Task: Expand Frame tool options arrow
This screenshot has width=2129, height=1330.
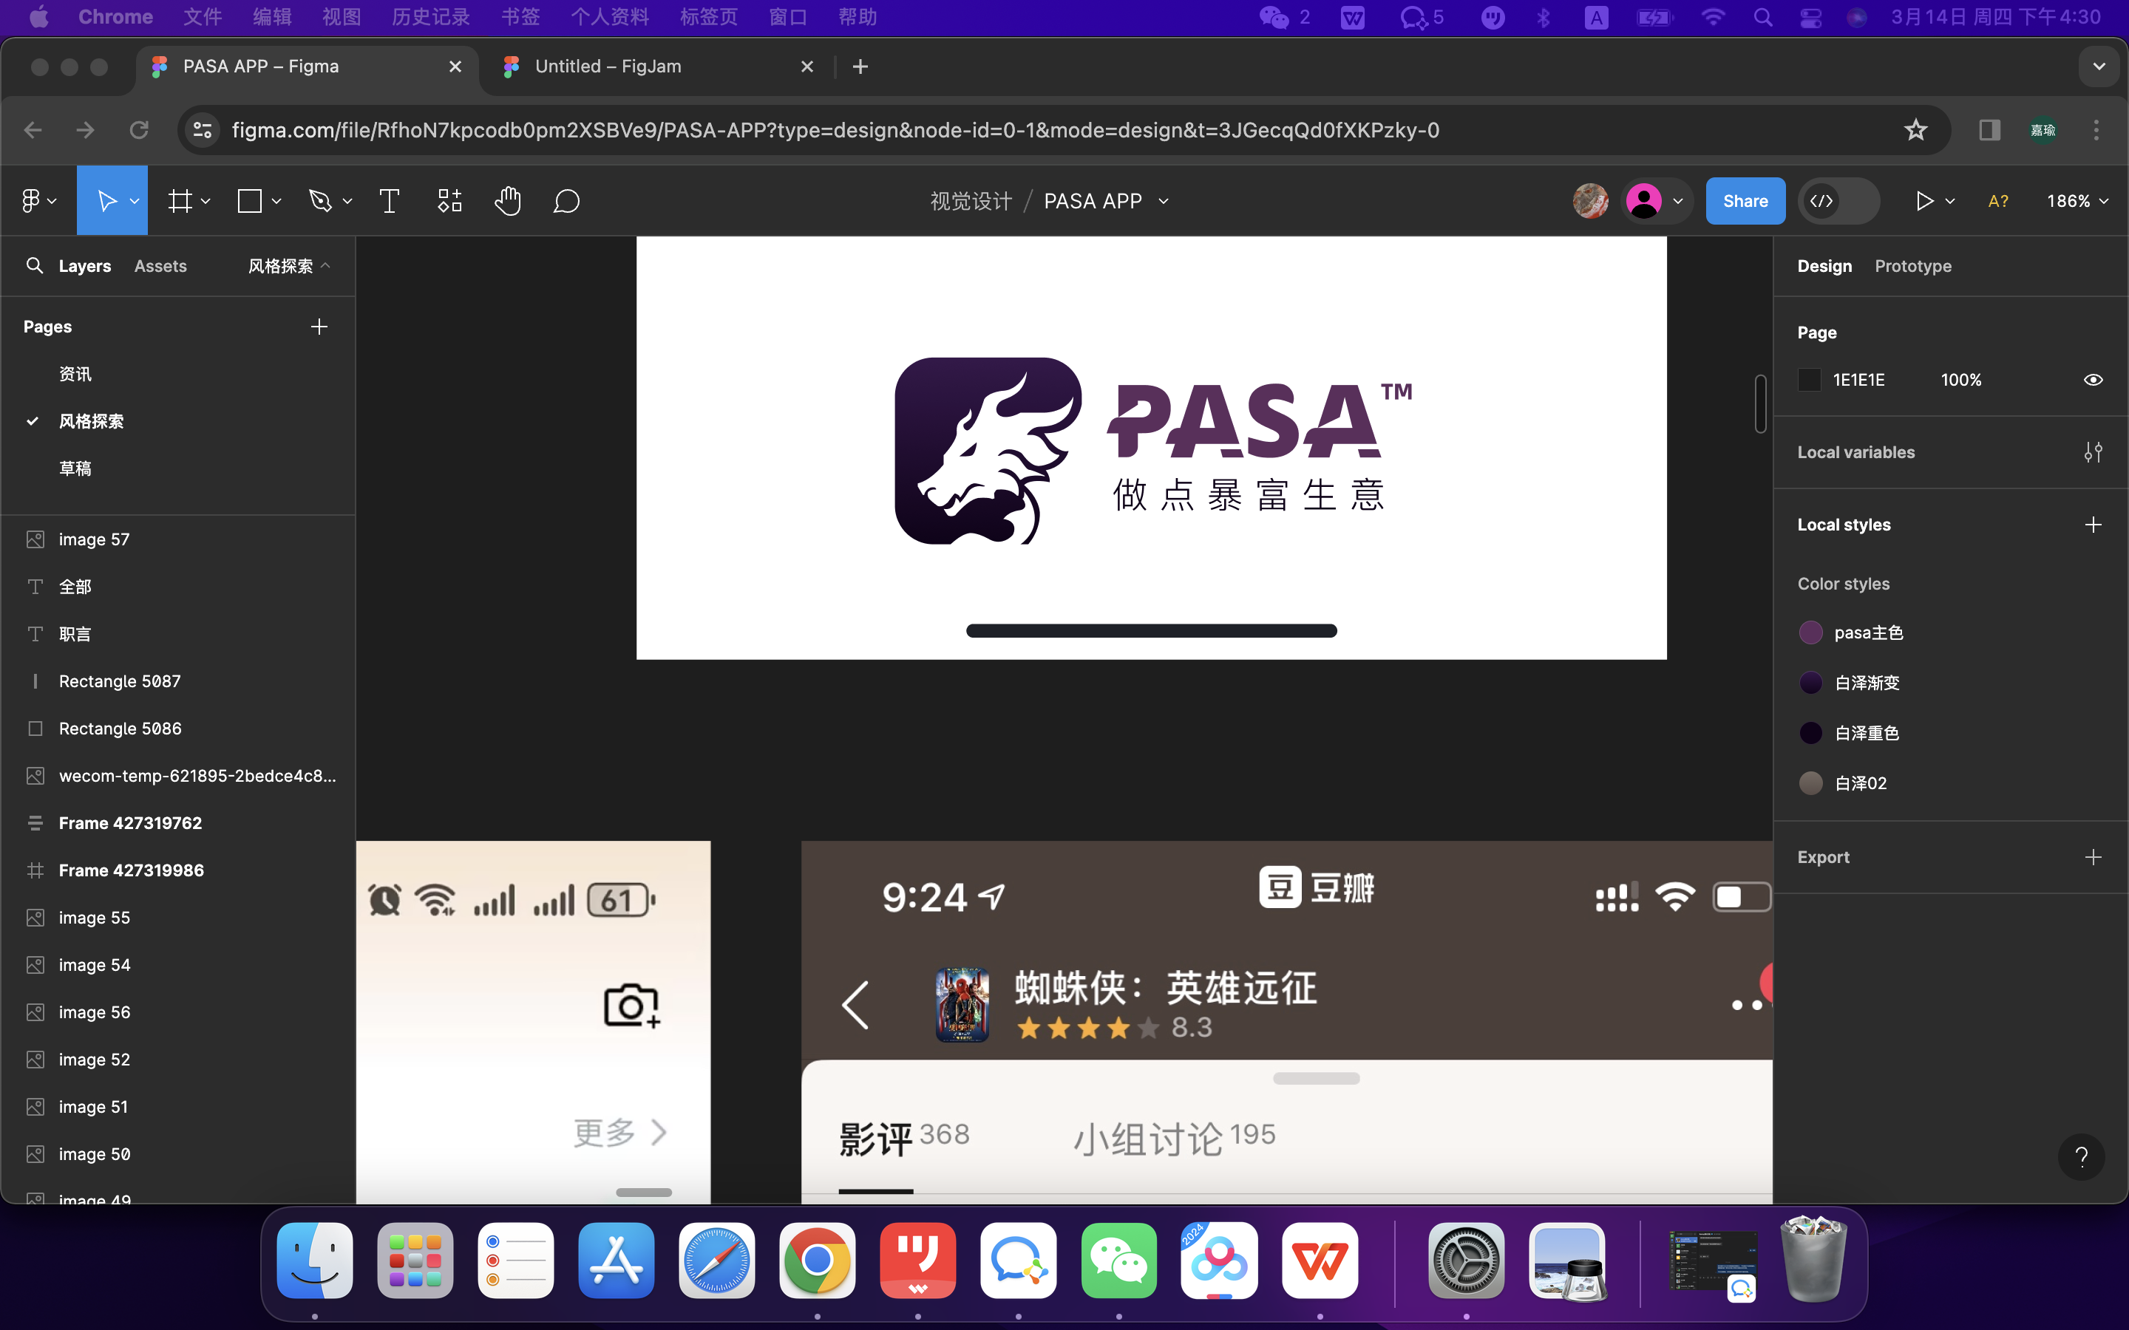Action: pyautogui.click(x=205, y=202)
